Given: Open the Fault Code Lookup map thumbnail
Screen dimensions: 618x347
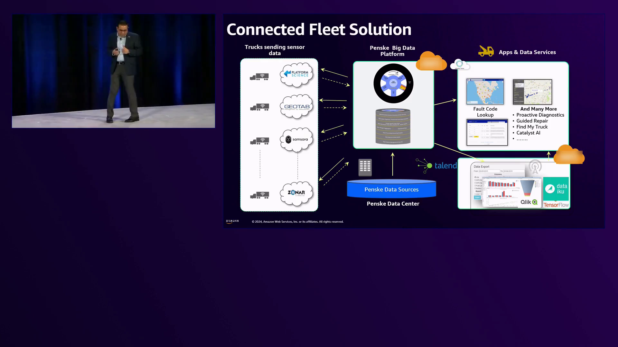Looking at the screenshot, I should coord(485,92).
